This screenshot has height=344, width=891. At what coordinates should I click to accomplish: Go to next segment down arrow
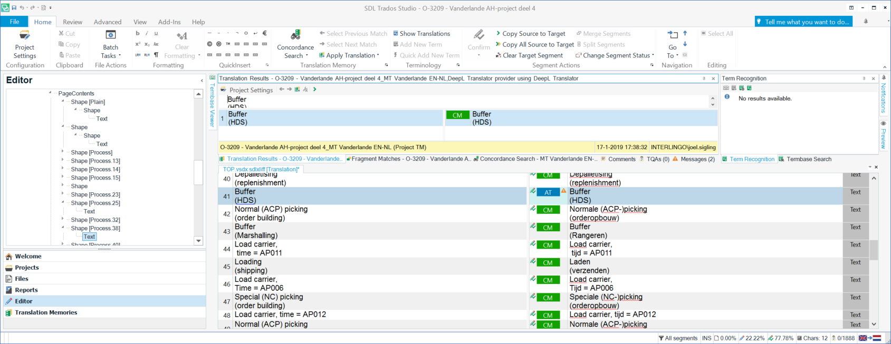point(685,44)
